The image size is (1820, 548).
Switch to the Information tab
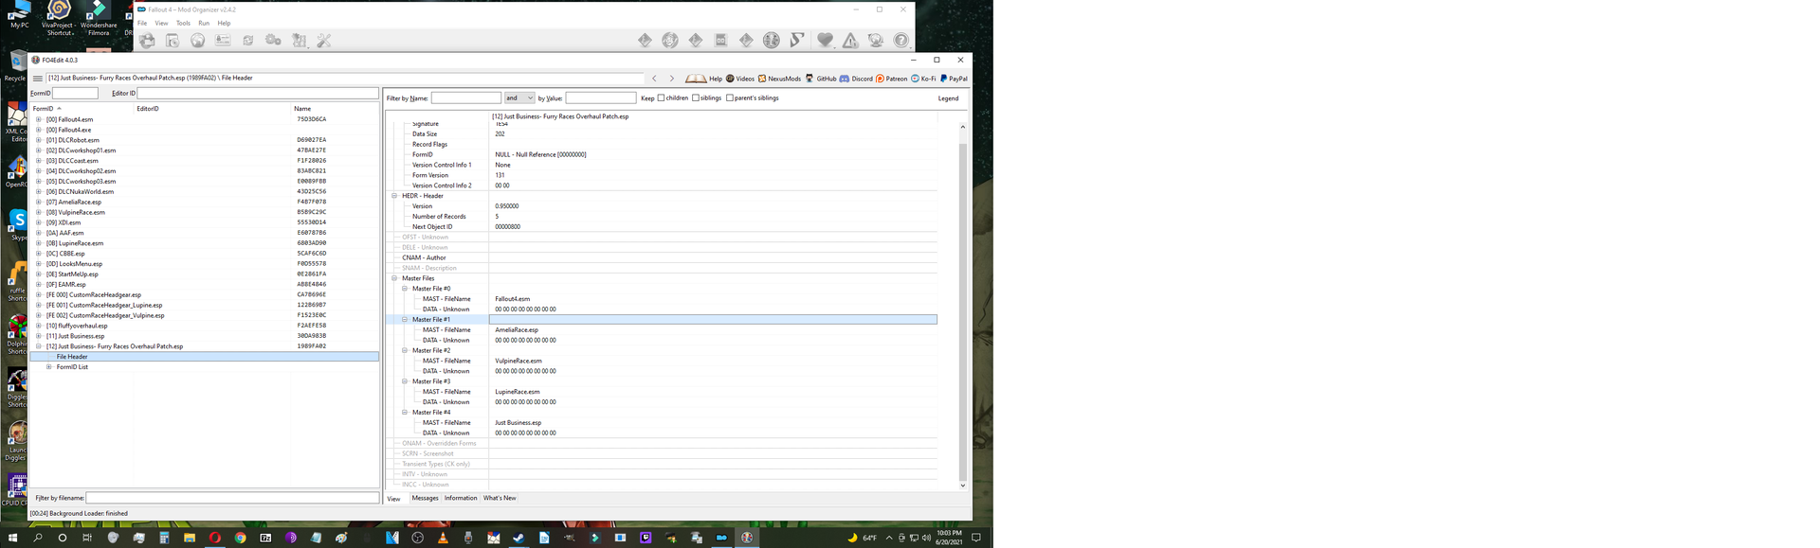click(x=461, y=498)
